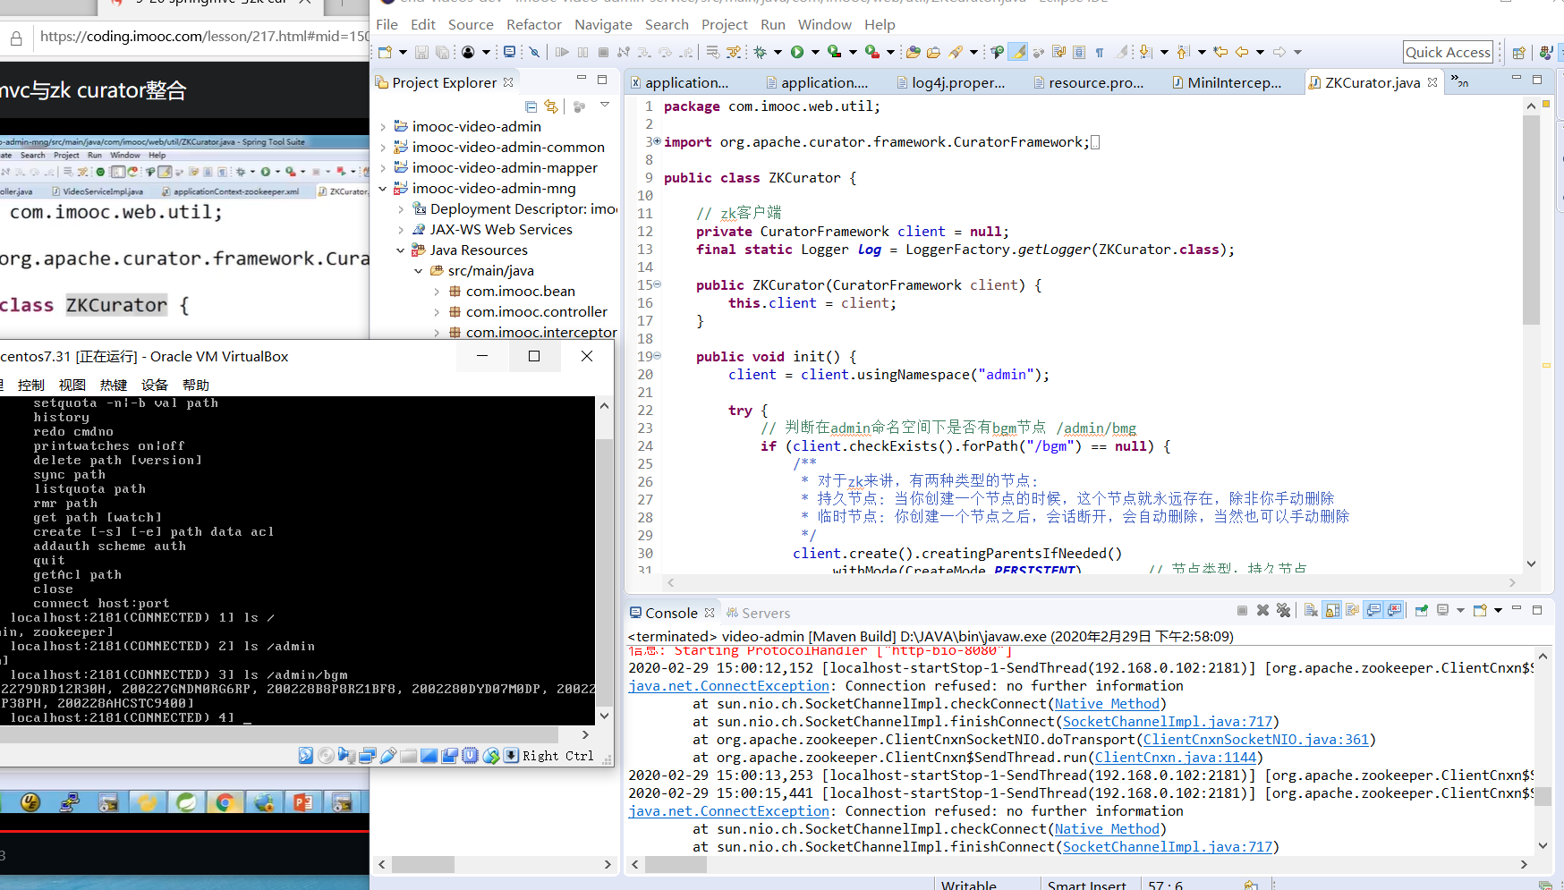Click the Skip All Breakpoints icon
Screen dimensions: 1564x890
(534, 52)
